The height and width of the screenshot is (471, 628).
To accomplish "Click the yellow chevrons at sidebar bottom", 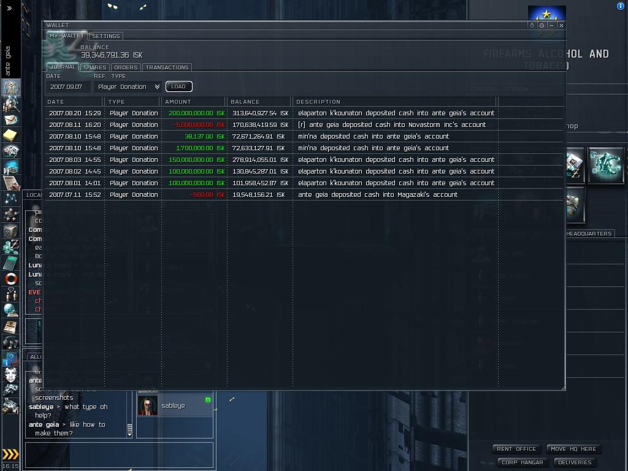I will [10, 454].
